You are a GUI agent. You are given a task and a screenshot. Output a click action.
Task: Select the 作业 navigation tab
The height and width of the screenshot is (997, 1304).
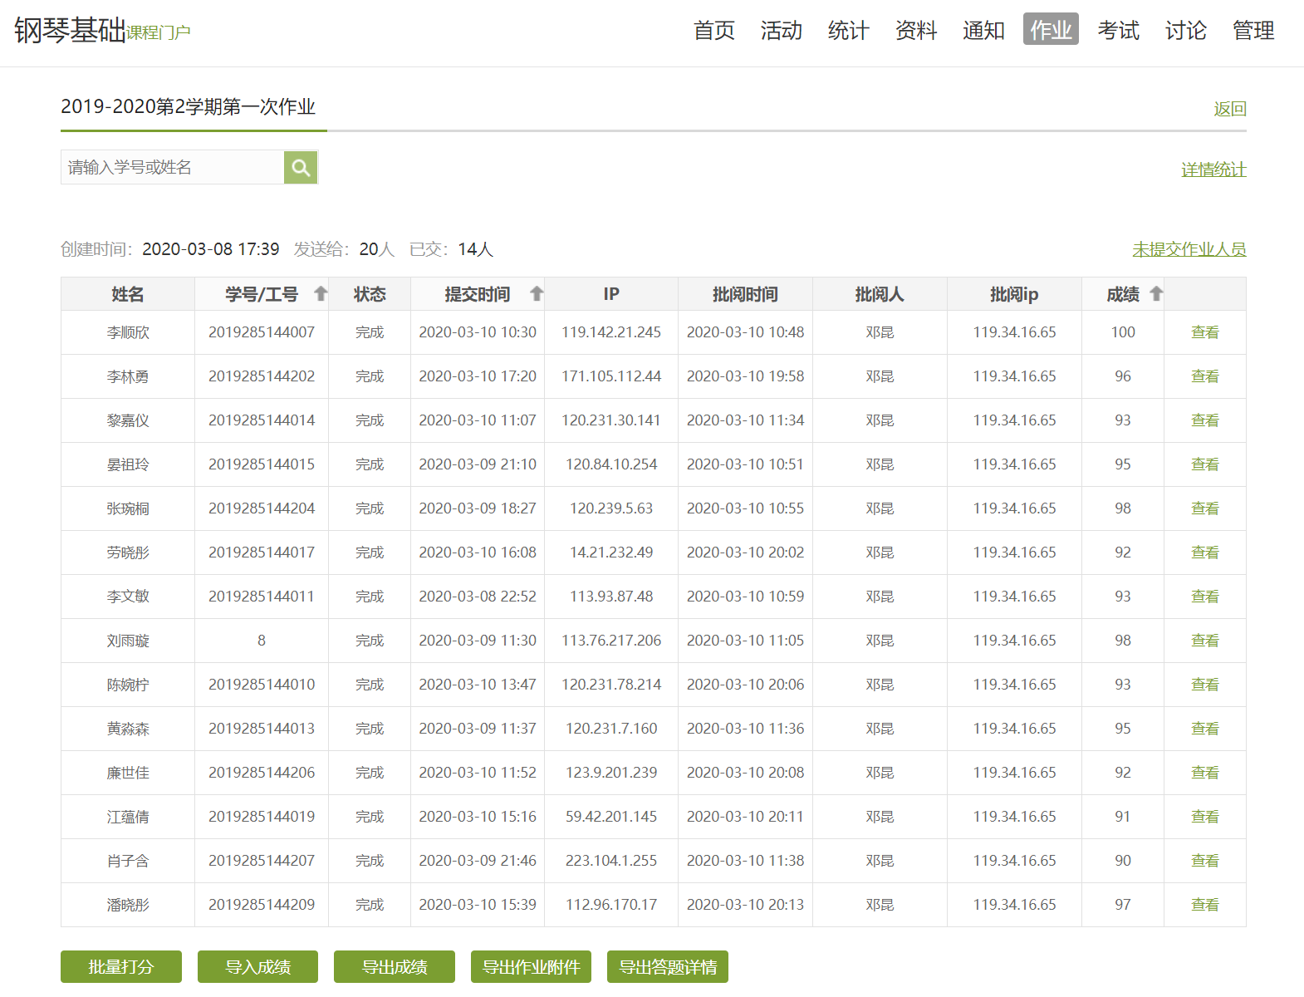click(x=1051, y=29)
